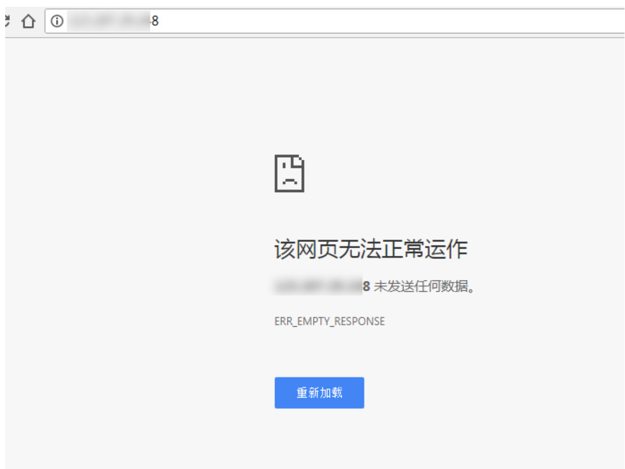Click the heading 该网页无法正常运作
The width and height of the screenshot is (625, 469).
371,250
